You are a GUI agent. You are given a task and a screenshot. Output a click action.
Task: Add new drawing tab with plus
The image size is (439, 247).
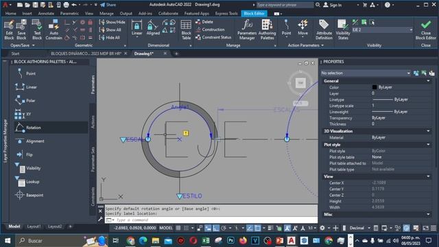click(176, 54)
